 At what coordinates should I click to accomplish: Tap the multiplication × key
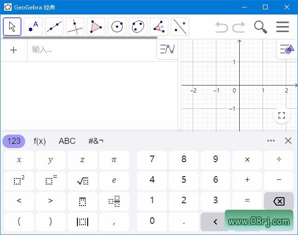click(247, 160)
